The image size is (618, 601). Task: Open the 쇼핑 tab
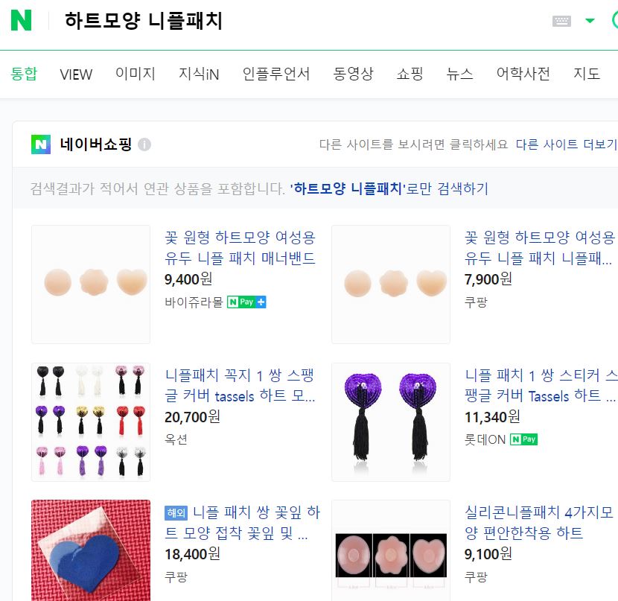coord(410,74)
